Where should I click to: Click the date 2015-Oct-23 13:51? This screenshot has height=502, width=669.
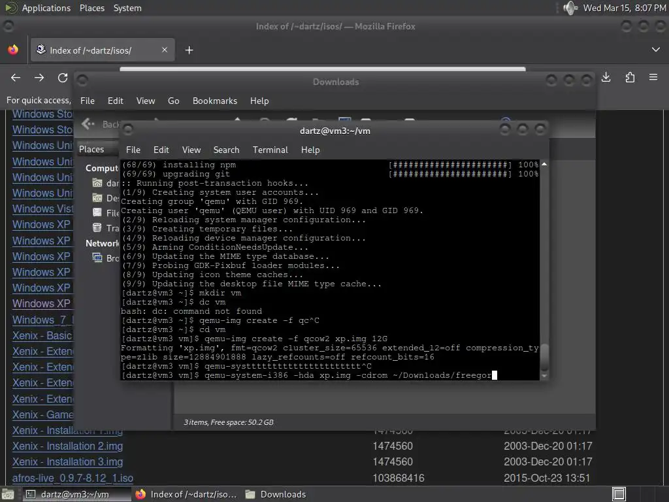[x=547, y=478]
